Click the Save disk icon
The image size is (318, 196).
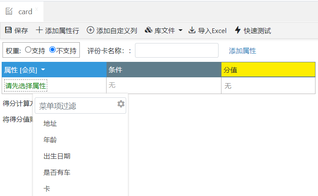(x=8, y=30)
